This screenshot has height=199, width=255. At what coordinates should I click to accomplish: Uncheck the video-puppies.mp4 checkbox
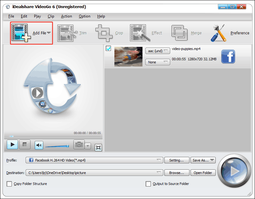pos(108,48)
